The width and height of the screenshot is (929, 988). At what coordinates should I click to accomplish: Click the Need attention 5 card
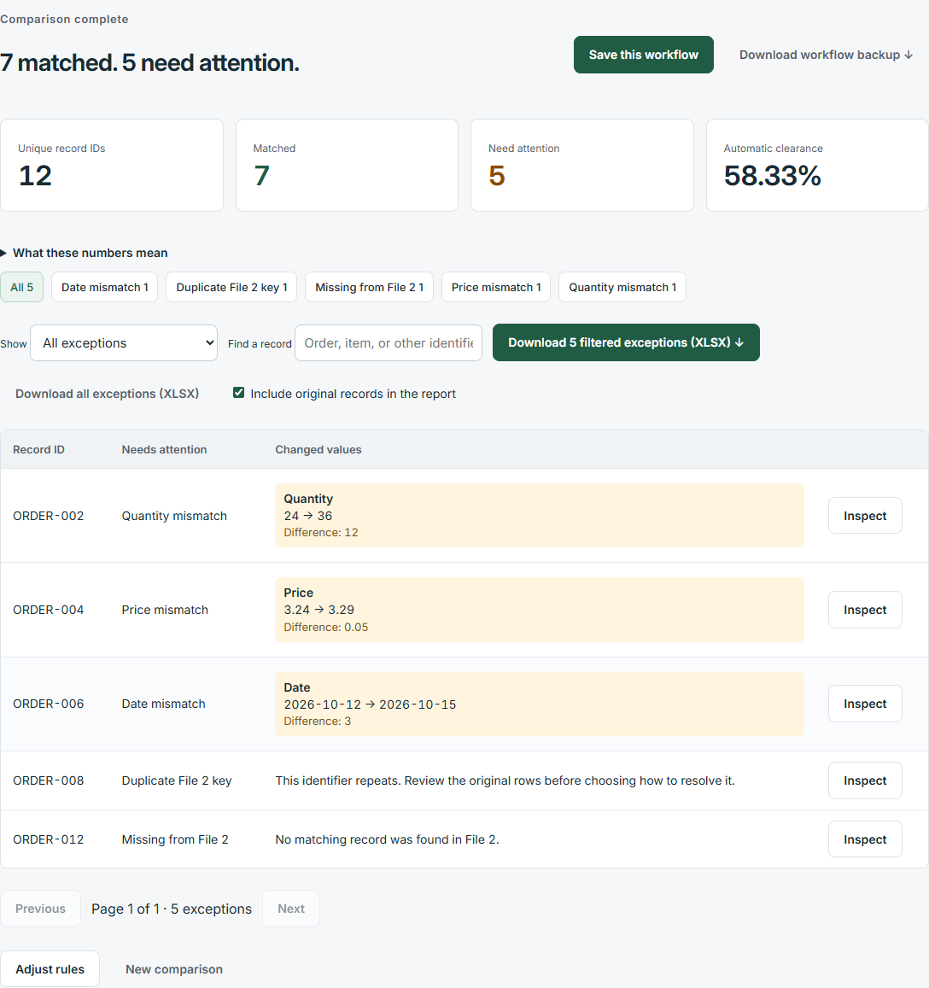(x=582, y=165)
